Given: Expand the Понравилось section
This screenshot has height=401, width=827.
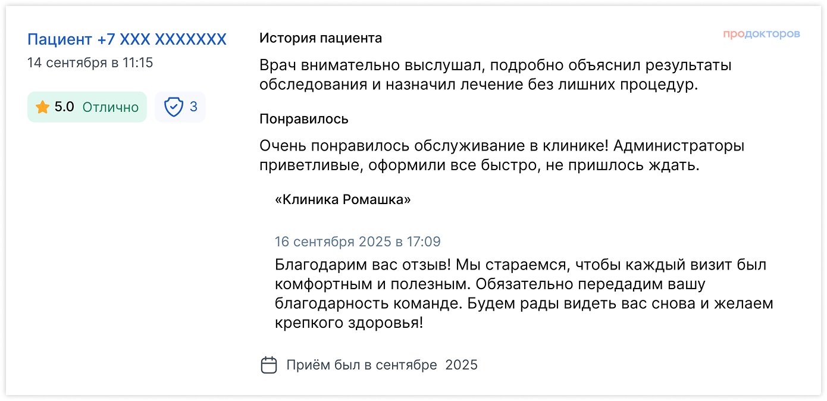Looking at the screenshot, I should pos(303,118).
